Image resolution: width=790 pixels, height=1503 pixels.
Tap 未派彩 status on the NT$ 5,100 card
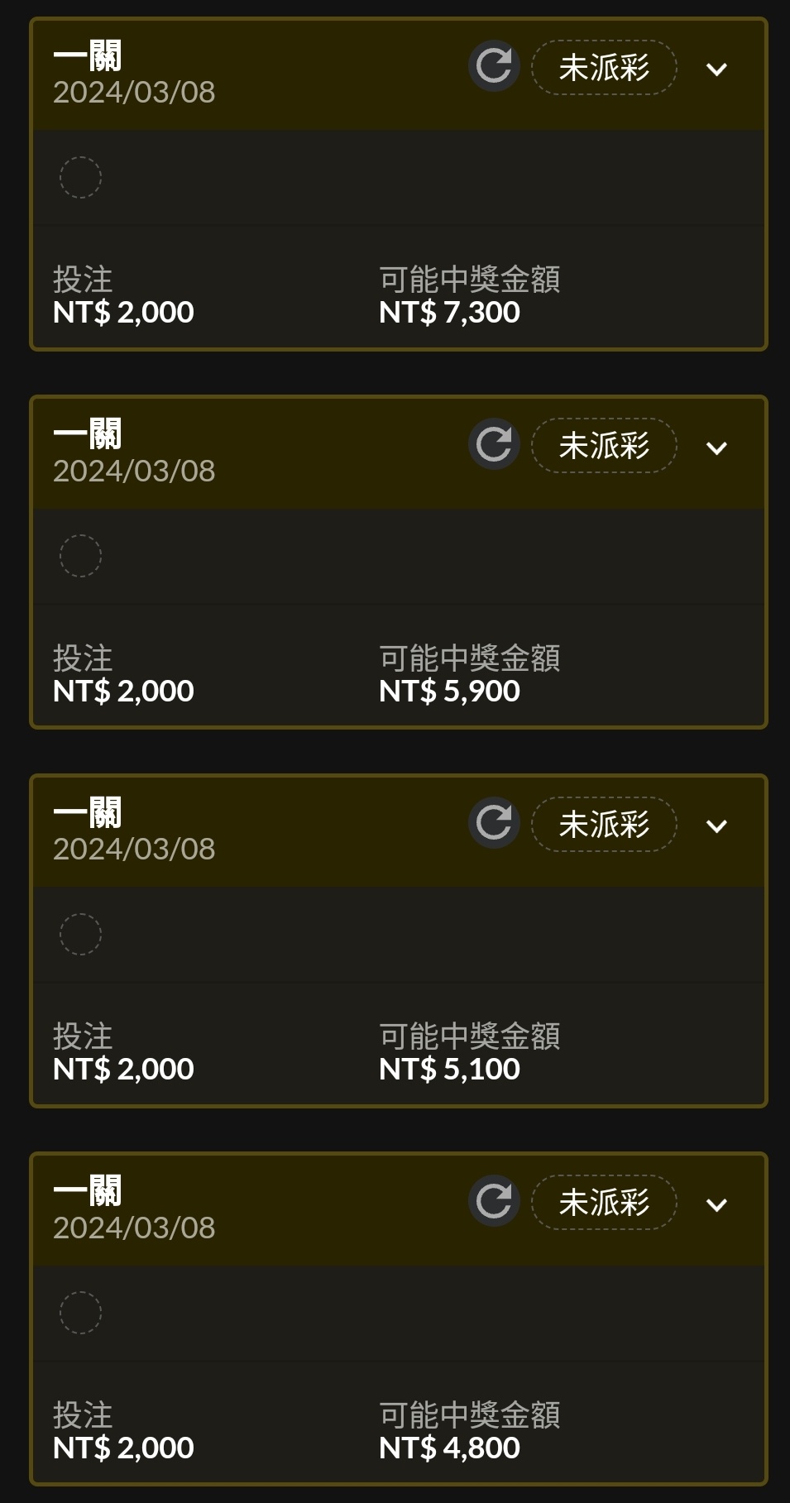tap(604, 824)
